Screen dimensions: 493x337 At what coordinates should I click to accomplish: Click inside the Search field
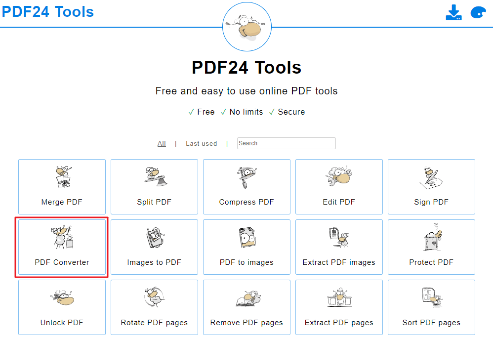click(286, 143)
